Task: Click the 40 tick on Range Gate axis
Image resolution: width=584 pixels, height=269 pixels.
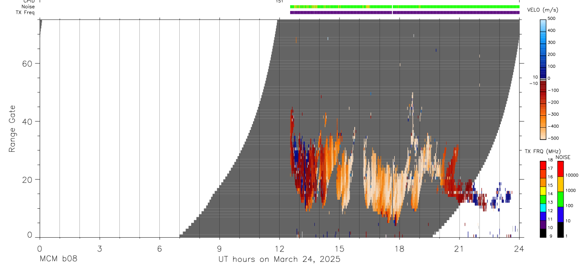Action: [x=26, y=121]
